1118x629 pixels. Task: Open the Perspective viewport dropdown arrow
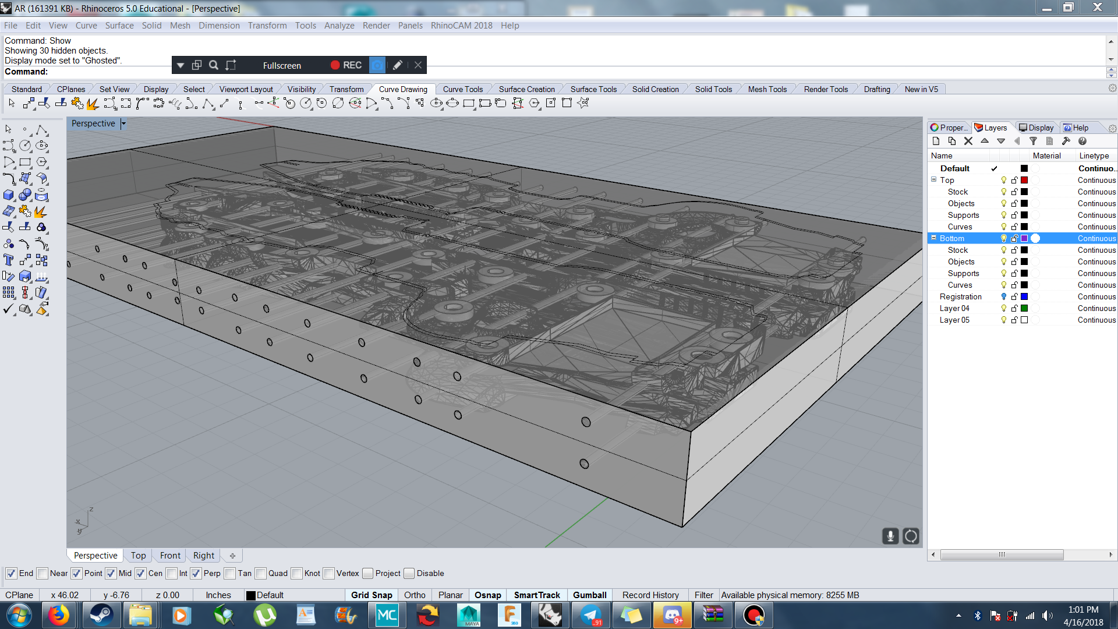(123, 123)
